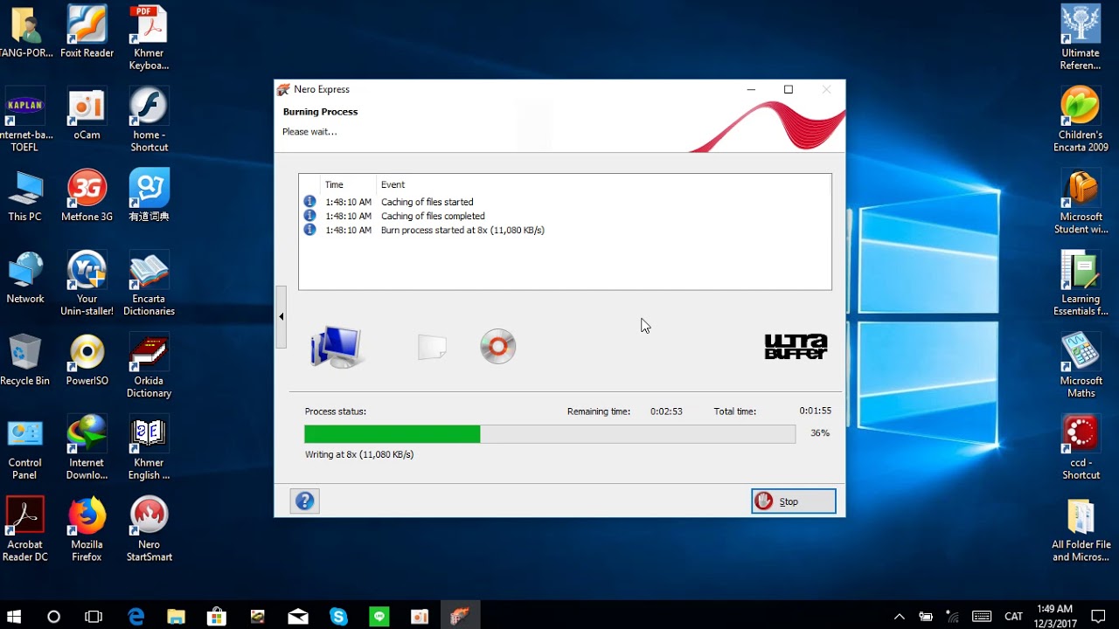Open Microsoft Store from taskbar
This screenshot has width=1119, height=629.
[x=217, y=616]
